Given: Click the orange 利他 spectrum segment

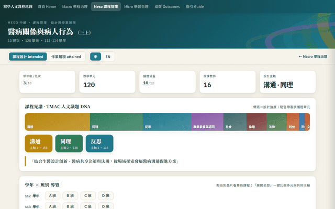Looking at the screenshot, I should (x=293, y=122).
